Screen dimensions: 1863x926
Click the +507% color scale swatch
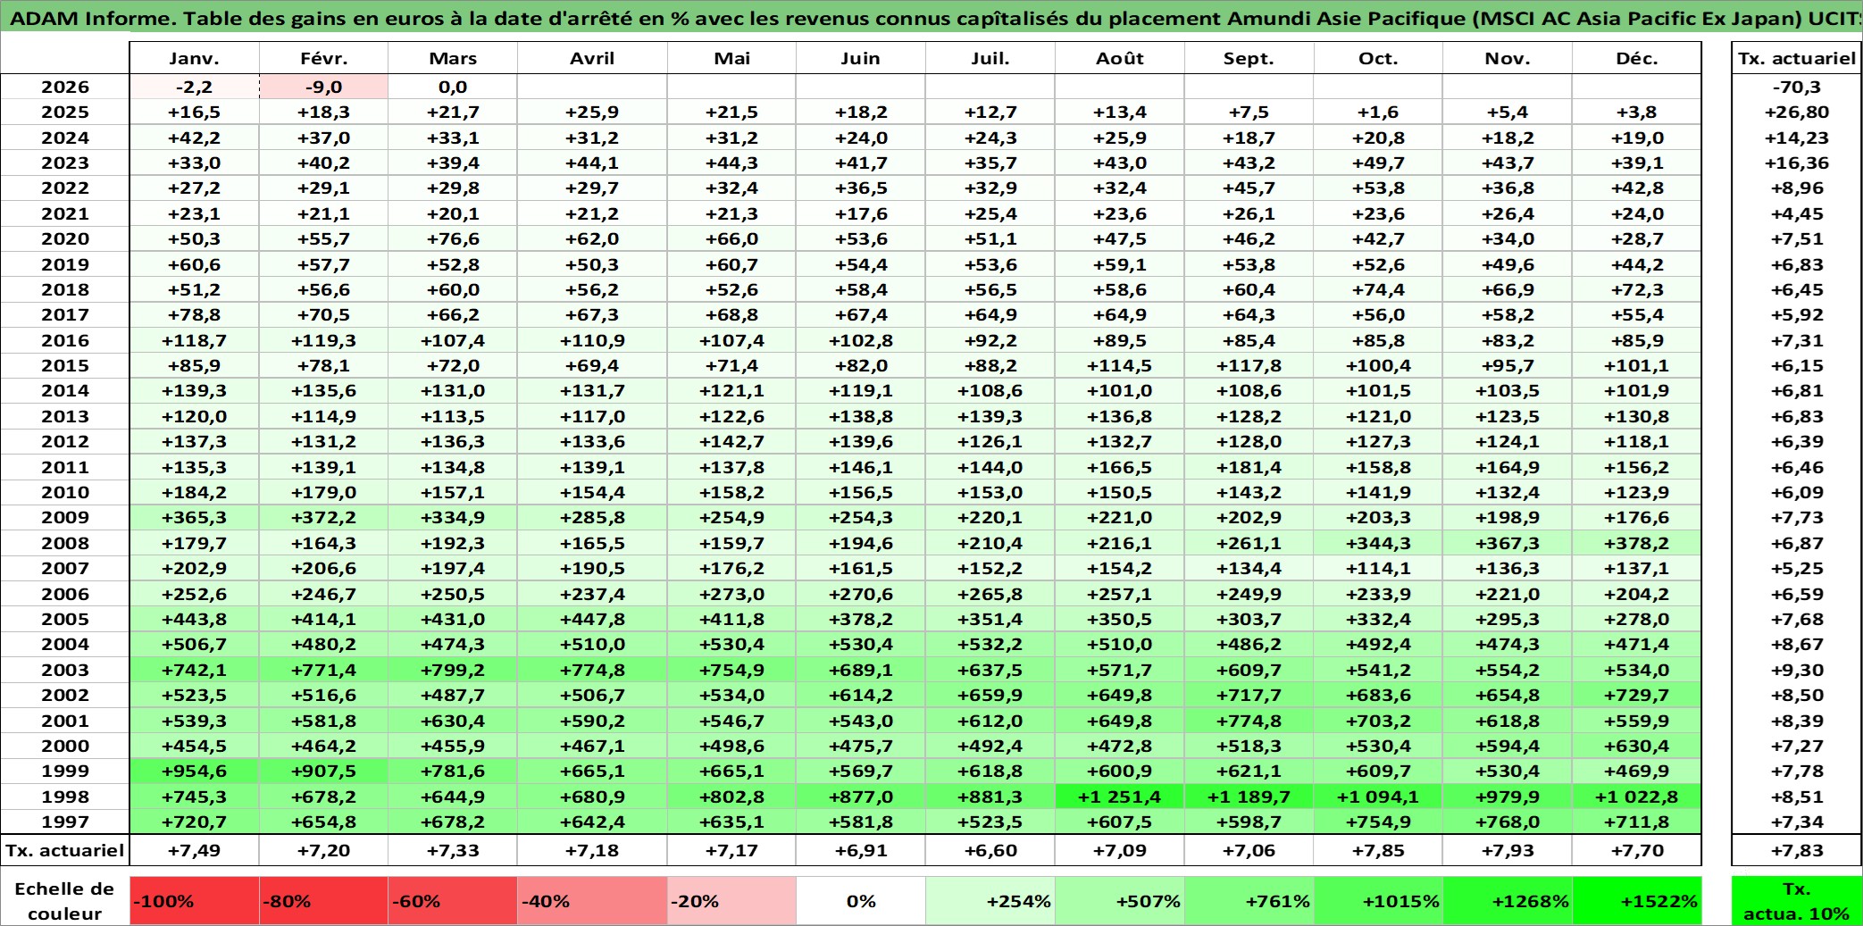pyautogui.click(x=1120, y=901)
